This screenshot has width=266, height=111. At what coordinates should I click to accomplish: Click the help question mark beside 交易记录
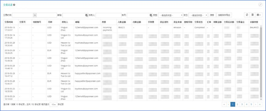click(x=14, y=5)
